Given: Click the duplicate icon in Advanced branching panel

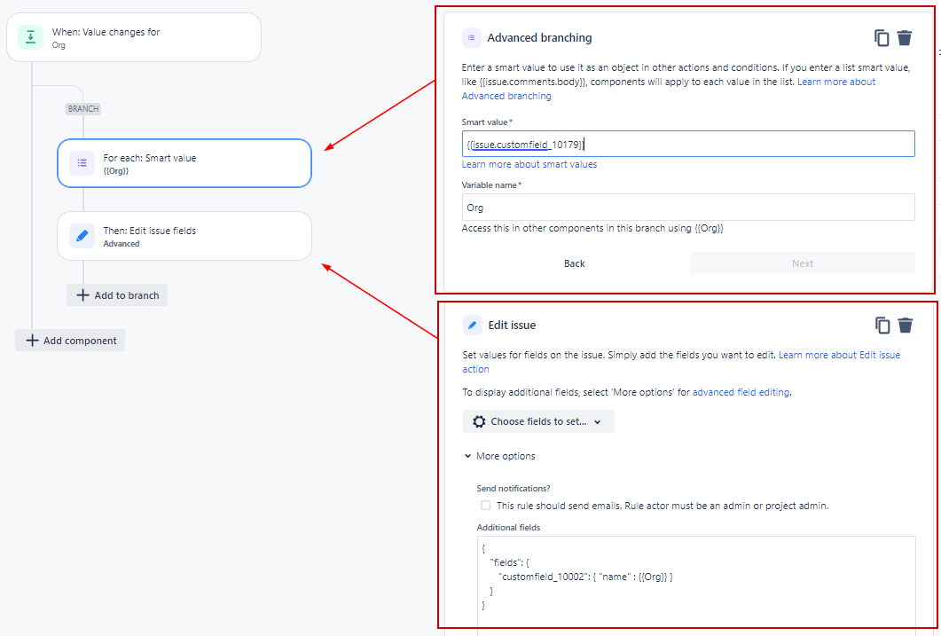Looking at the screenshot, I should click(881, 38).
